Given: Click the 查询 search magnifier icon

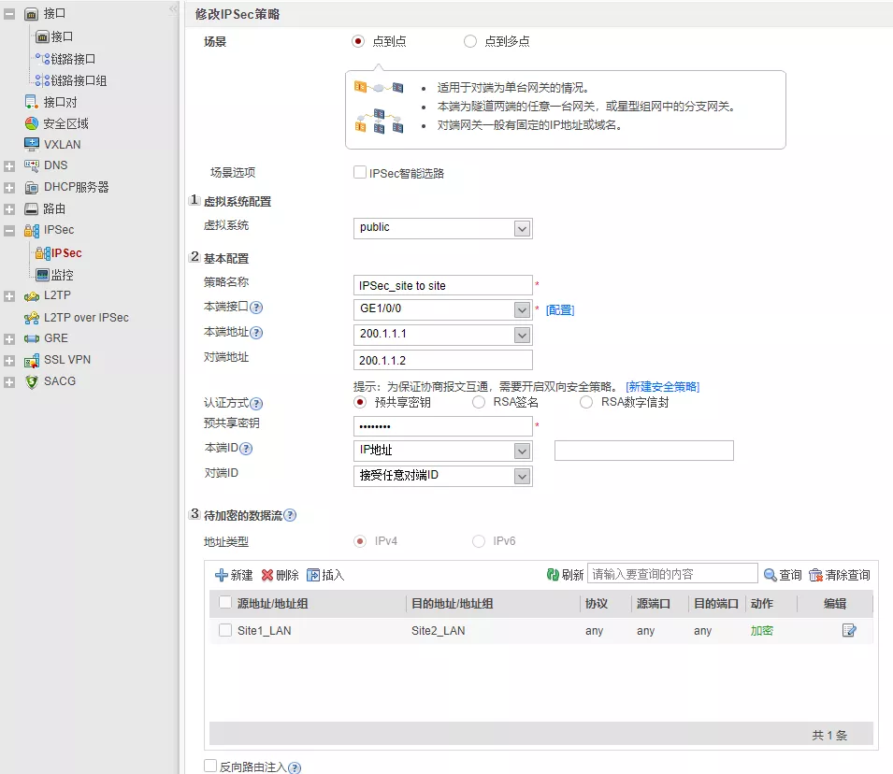Looking at the screenshot, I should [x=771, y=575].
